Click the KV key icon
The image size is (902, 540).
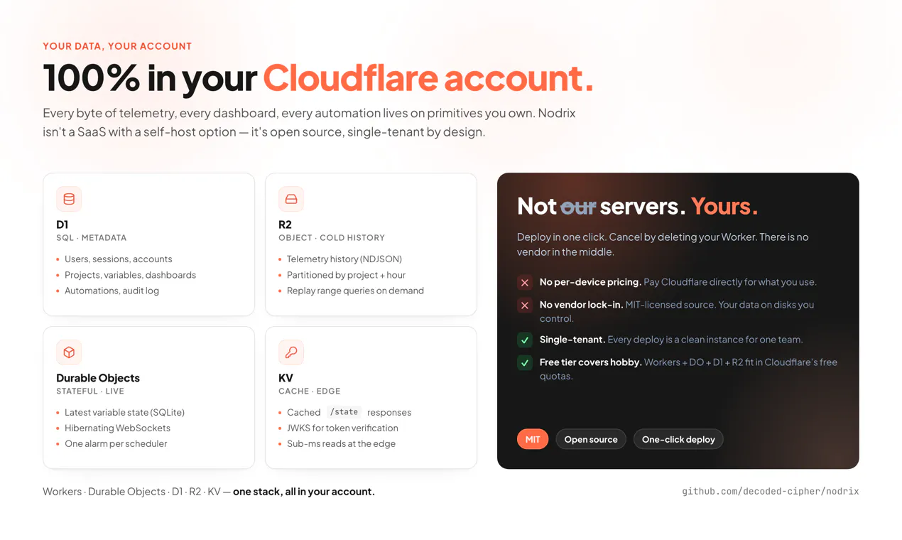click(291, 352)
